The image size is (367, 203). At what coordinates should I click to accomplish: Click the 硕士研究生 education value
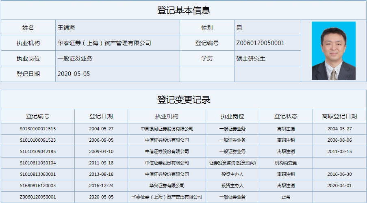[251, 58]
